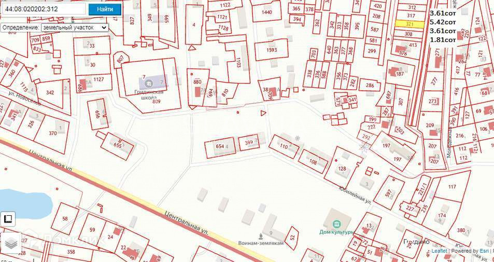Select parcel 108
This screenshot has width=494, height=262.
(x=313, y=162)
